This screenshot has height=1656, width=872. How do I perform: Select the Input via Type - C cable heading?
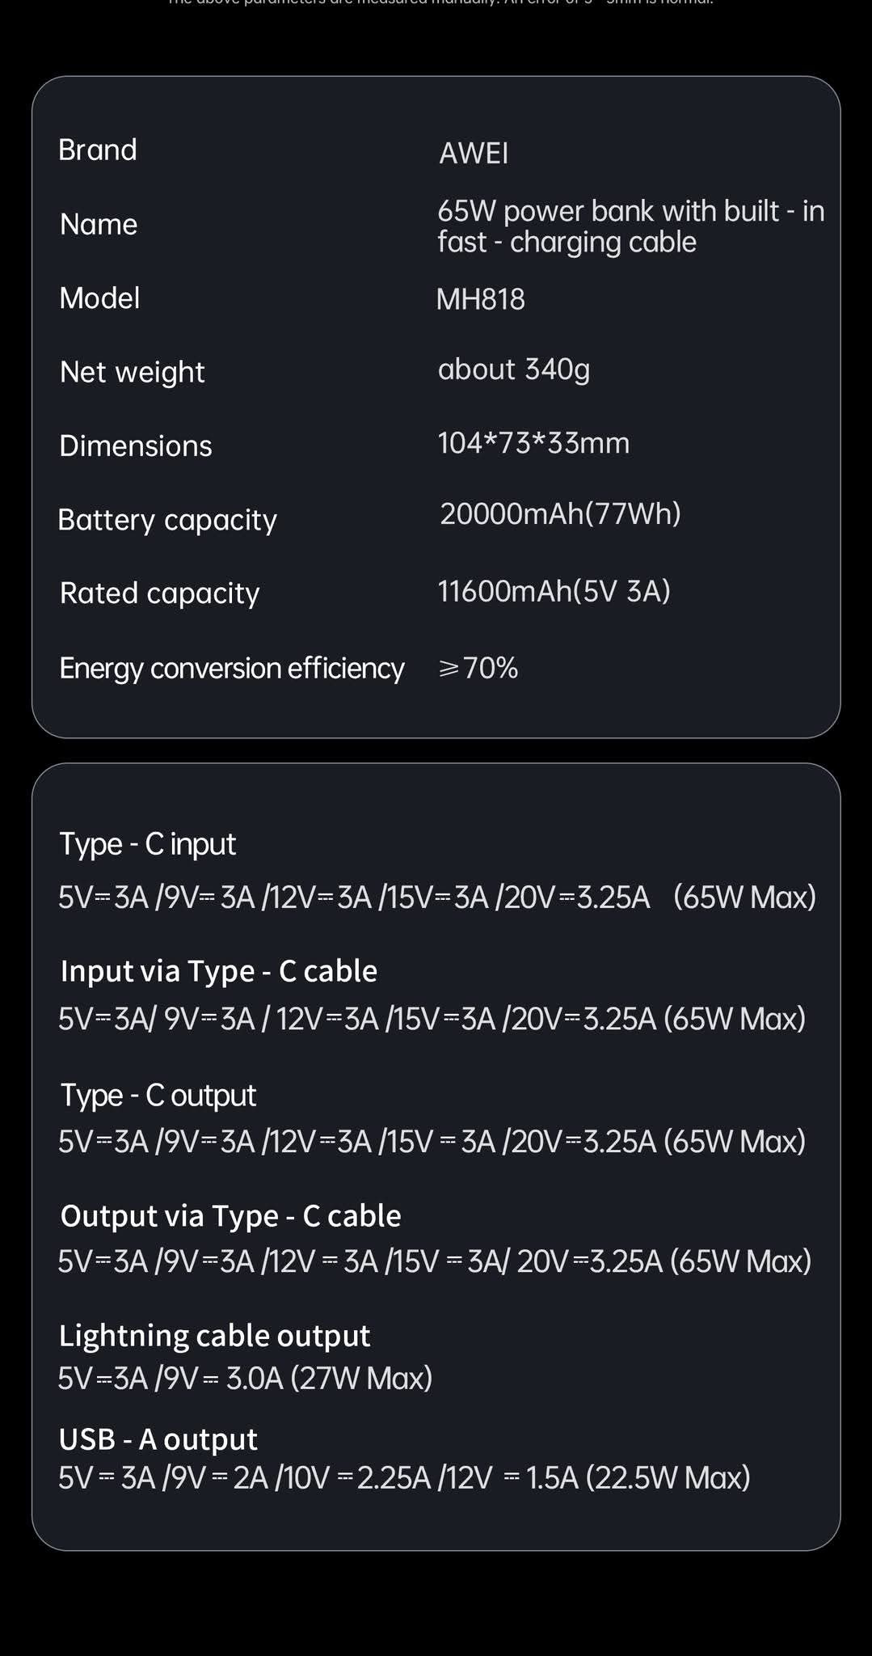point(218,970)
